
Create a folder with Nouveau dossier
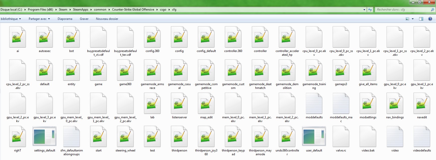pos(107,19)
